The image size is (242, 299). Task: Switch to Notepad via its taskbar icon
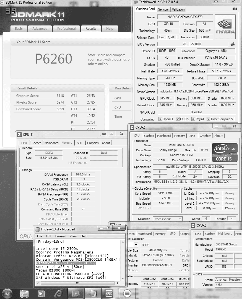[x=92, y=293]
